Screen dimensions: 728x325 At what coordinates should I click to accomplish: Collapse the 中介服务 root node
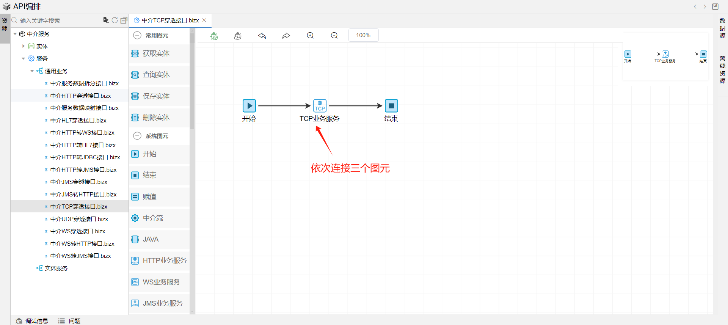coord(15,34)
